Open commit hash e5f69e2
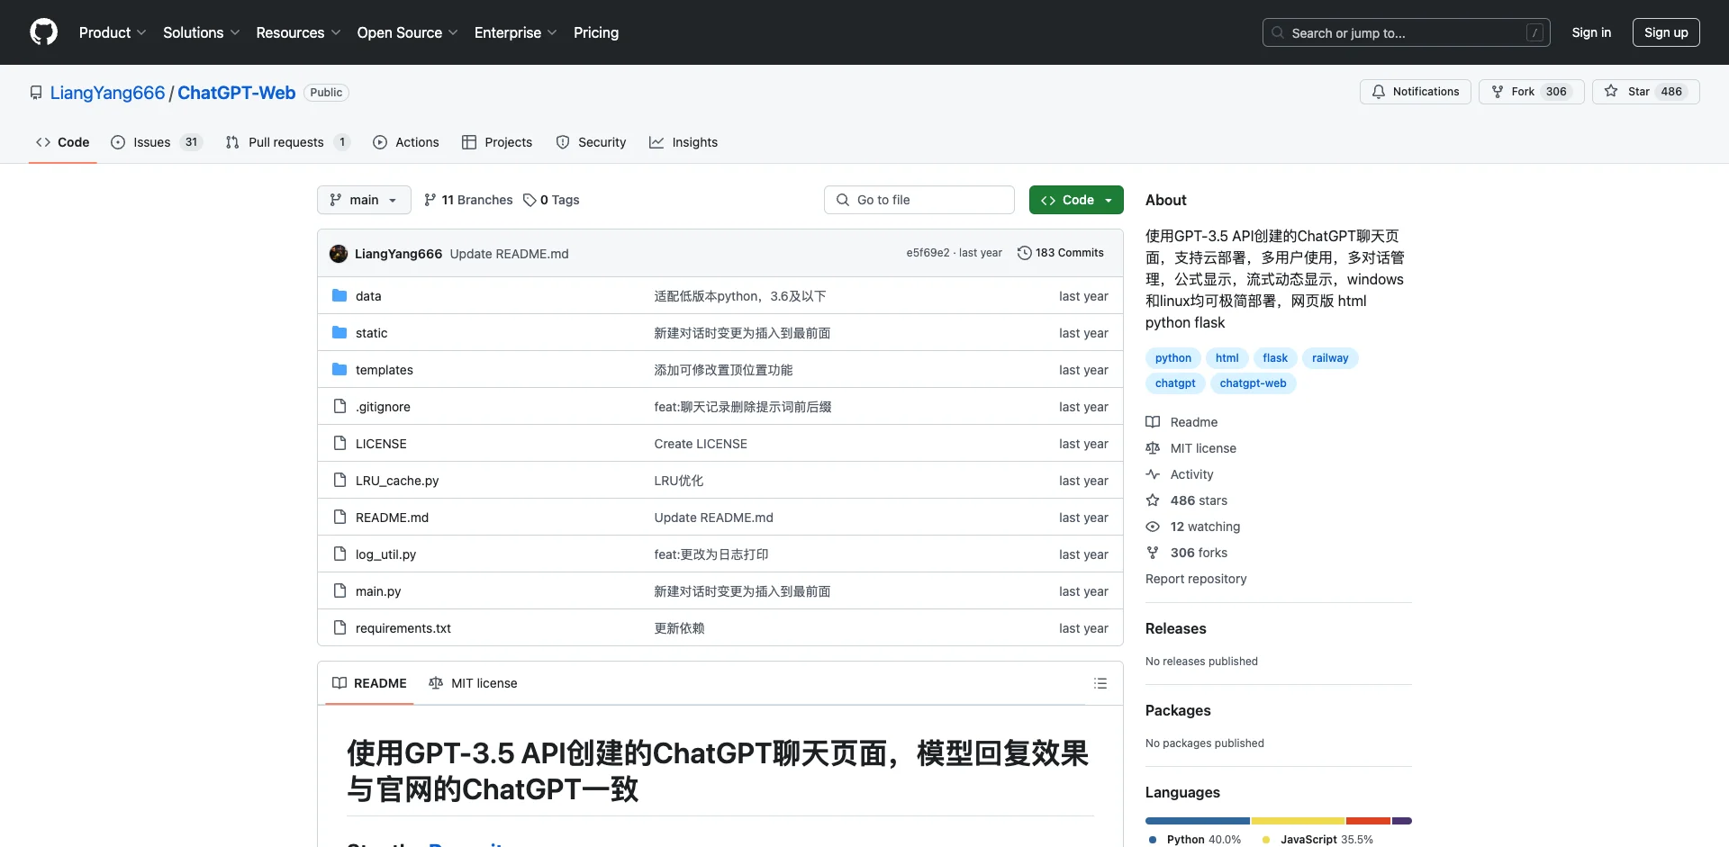The image size is (1729, 847). point(928,253)
